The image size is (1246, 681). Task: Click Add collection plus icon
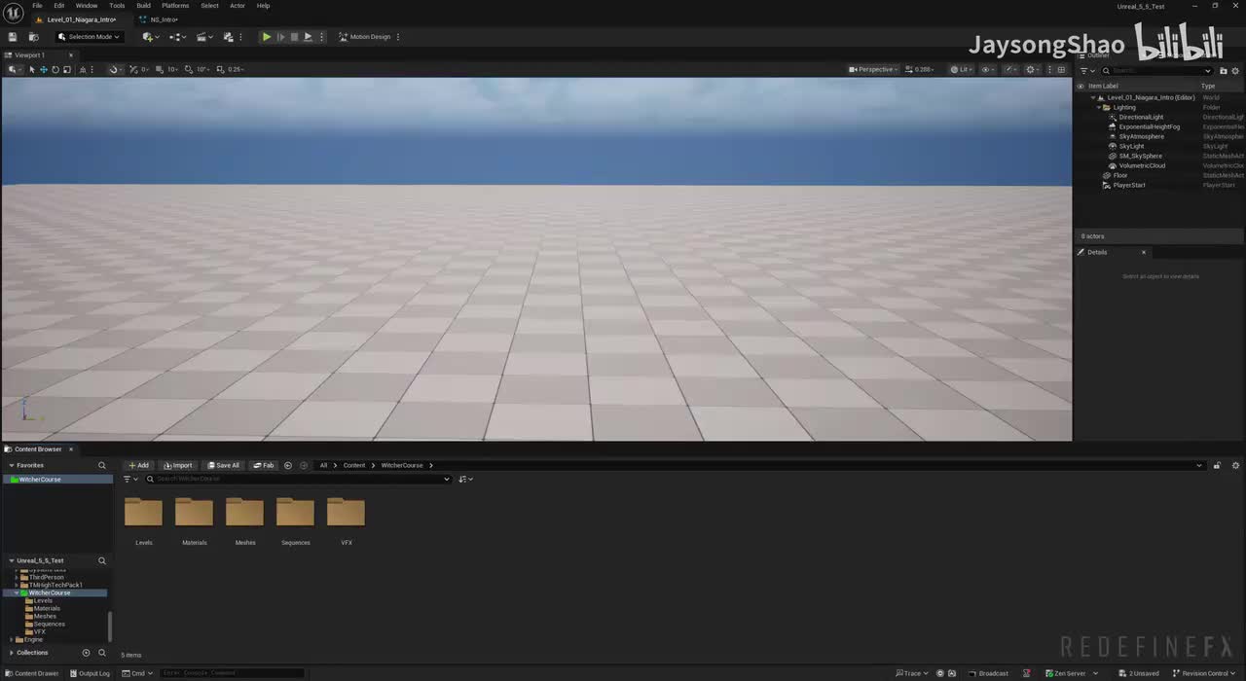pyautogui.click(x=86, y=653)
